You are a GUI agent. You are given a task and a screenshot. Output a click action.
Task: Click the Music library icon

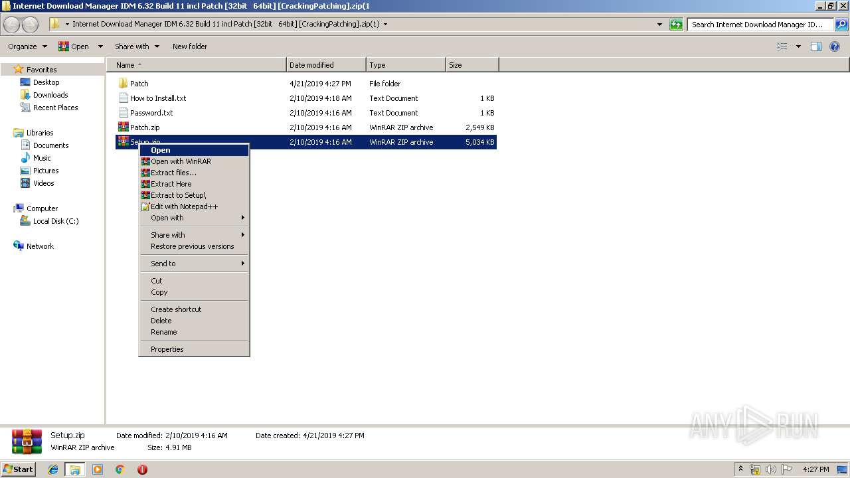tap(25, 158)
